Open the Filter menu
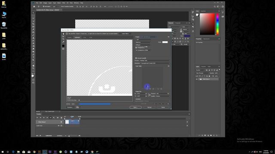This screenshot has width=275, height=154. tap(64, 3)
